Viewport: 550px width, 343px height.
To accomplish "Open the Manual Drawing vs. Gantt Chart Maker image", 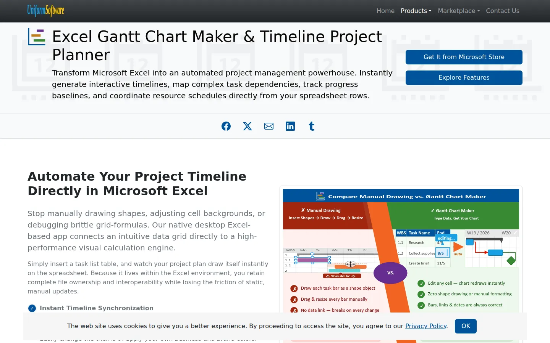I will pyautogui.click(x=401, y=264).
